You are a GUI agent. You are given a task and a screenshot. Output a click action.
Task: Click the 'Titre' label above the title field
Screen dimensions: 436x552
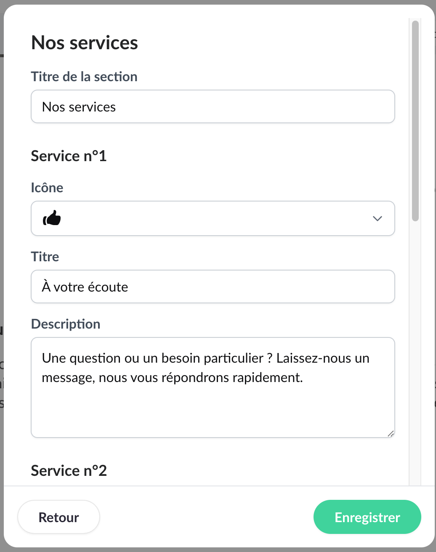click(45, 257)
